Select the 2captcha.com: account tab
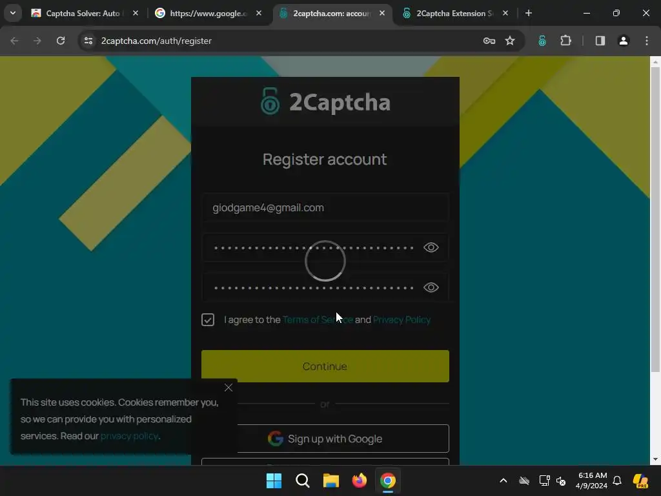661x496 pixels. pyautogui.click(x=332, y=14)
